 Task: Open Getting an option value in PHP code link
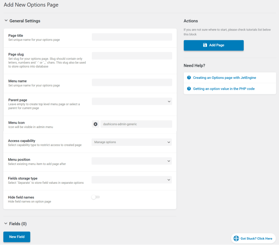pos(224,89)
